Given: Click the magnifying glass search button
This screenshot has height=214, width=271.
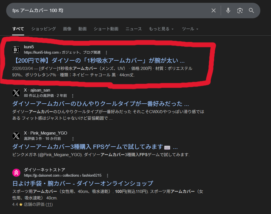Looking at the screenshot, I should (x=251, y=11).
